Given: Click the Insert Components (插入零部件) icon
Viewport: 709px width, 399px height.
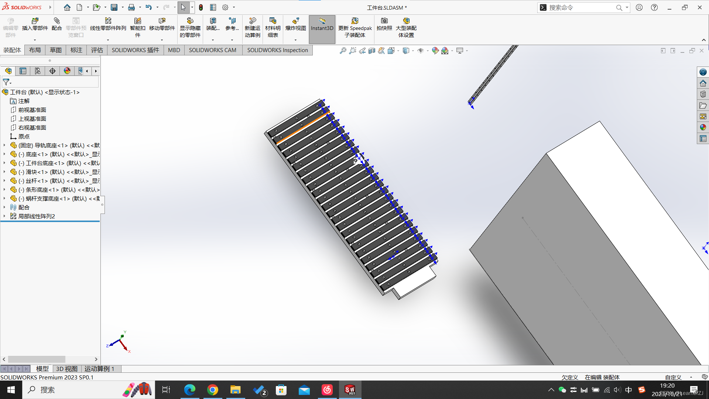Looking at the screenshot, I should coord(35,21).
